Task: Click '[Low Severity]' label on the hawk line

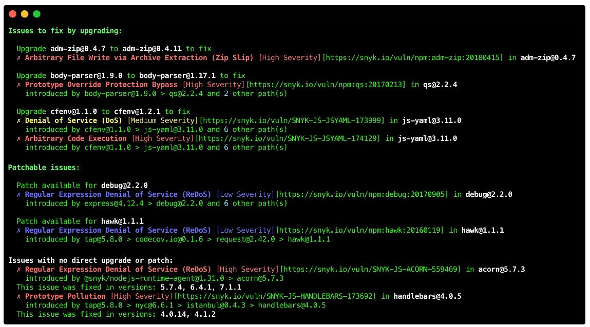Action: coord(245,231)
